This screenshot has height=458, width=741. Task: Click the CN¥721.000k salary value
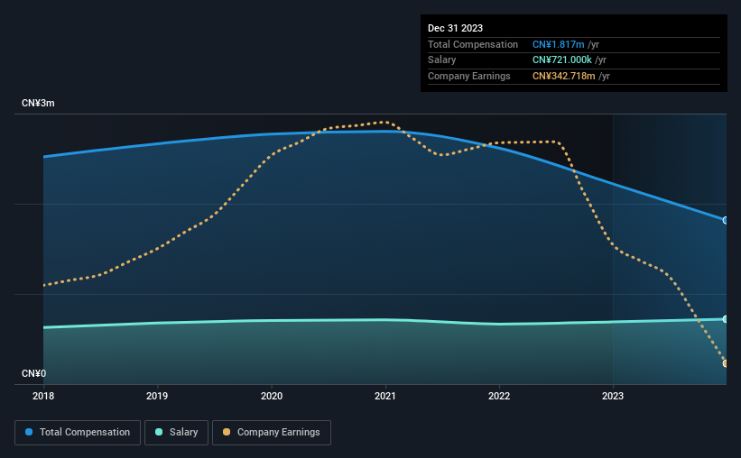point(562,60)
